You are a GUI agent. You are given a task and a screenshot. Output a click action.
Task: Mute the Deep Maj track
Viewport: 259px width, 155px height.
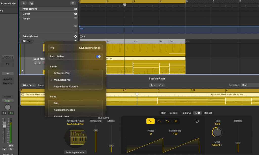pyautogui.click(x=35, y=63)
